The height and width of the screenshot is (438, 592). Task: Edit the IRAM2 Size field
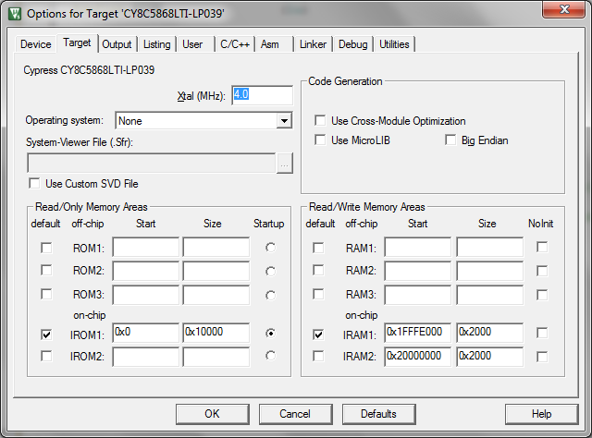click(490, 357)
